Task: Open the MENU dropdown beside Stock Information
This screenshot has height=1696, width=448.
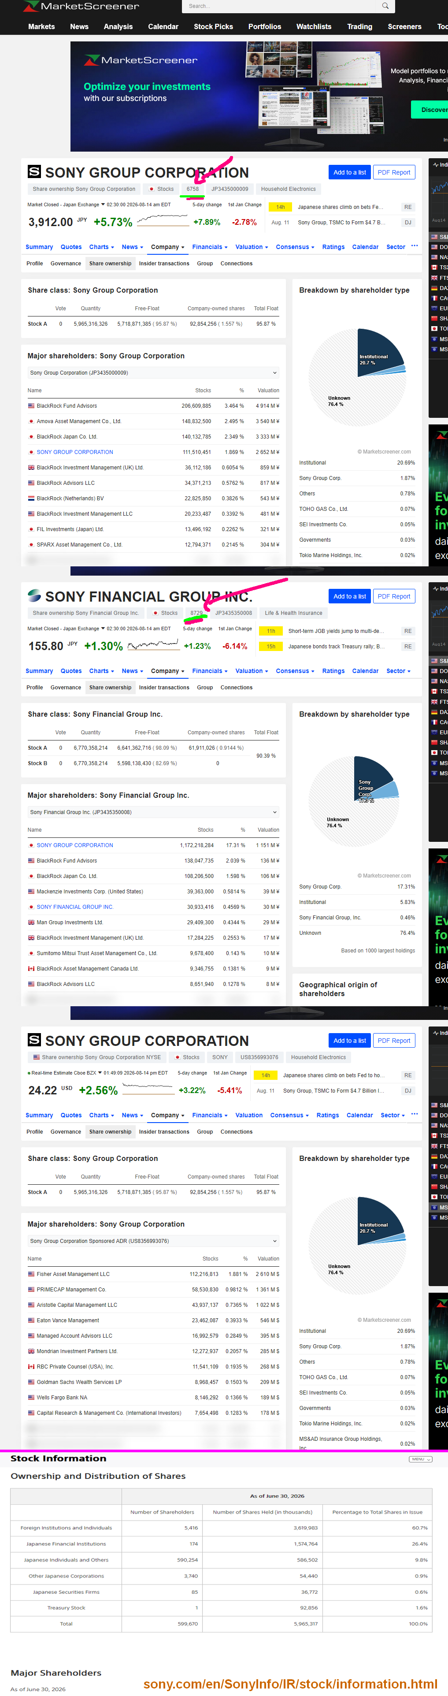Action: point(420,1460)
